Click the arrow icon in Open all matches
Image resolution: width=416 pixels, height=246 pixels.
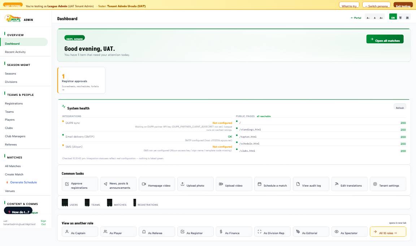tap(372, 39)
